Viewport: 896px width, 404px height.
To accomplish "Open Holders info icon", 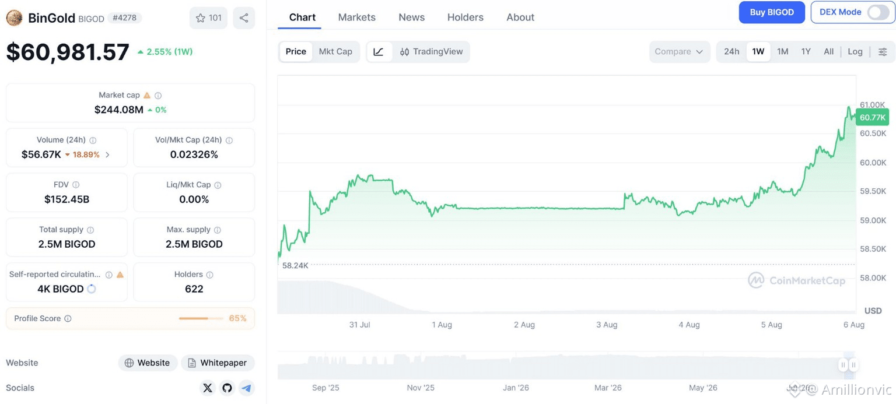I will tap(209, 275).
